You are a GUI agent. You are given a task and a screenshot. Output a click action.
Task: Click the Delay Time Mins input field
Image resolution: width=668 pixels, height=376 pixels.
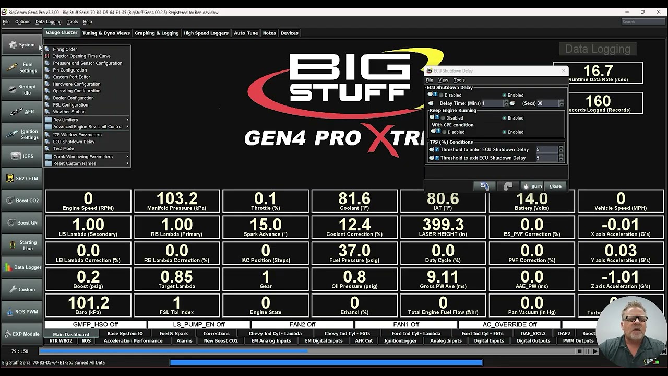493,103
